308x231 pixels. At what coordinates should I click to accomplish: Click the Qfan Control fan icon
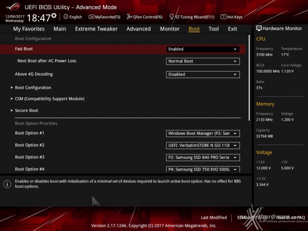click(x=129, y=17)
